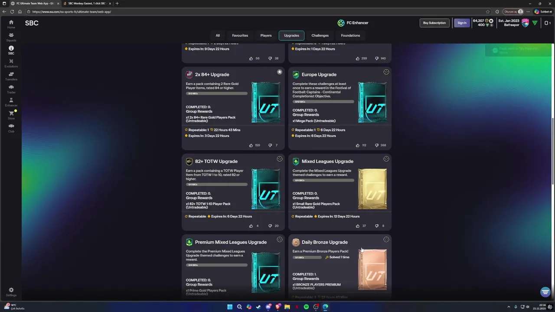
Task: Open Settings at the sidebar bottom
Action: [x=11, y=292]
